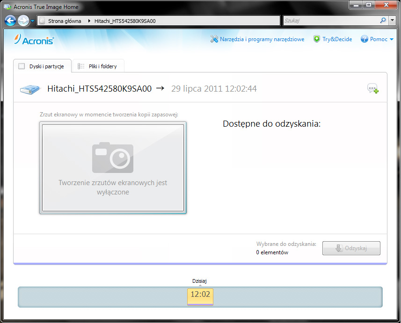Image resolution: width=401 pixels, height=323 pixels.
Task: Close the Acronis True Image window
Action: 386,5
